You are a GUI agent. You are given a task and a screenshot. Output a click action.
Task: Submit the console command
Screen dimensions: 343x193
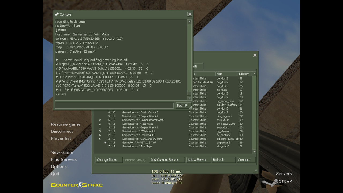click(x=183, y=105)
